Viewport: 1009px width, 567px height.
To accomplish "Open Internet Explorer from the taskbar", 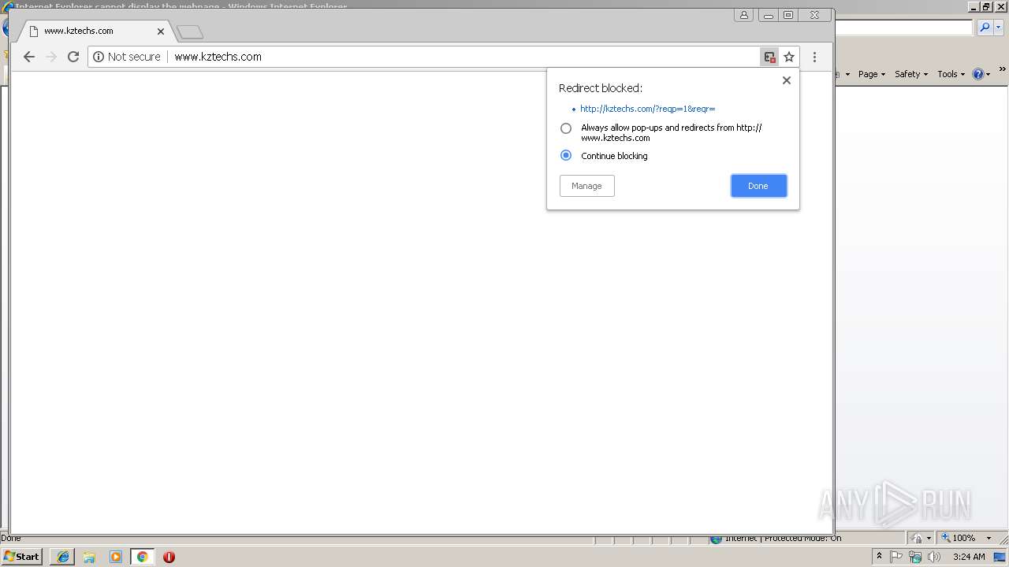I will tap(62, 557).
